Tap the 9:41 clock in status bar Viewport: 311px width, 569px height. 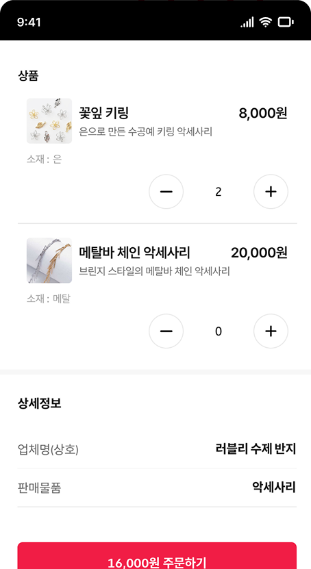pos(29,23)
